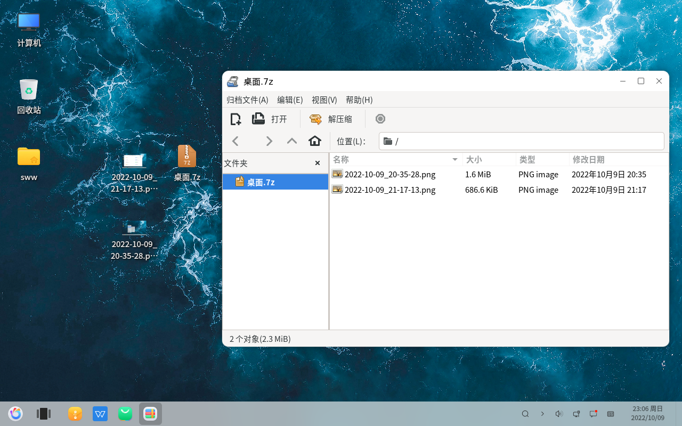Image resolution: width=682 pixels, height=426 pixels.
Task: Click the 686.6 KiB size cell
Action: 482,190
